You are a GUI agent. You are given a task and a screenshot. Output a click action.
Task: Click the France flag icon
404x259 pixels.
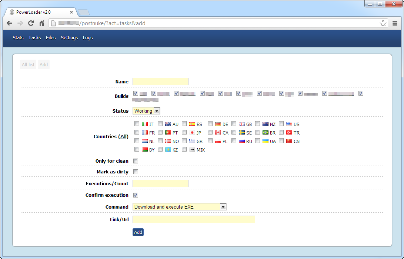pos(145,132)
